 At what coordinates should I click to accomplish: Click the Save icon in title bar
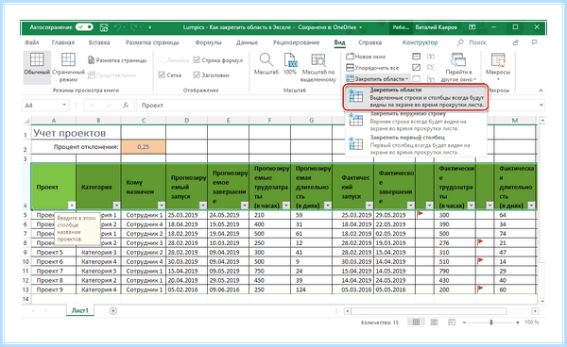pos(104,27)
